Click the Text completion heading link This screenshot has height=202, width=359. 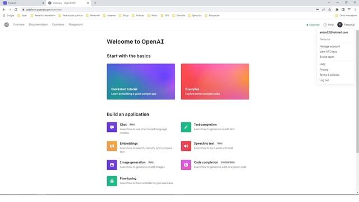tap(205, 125)
